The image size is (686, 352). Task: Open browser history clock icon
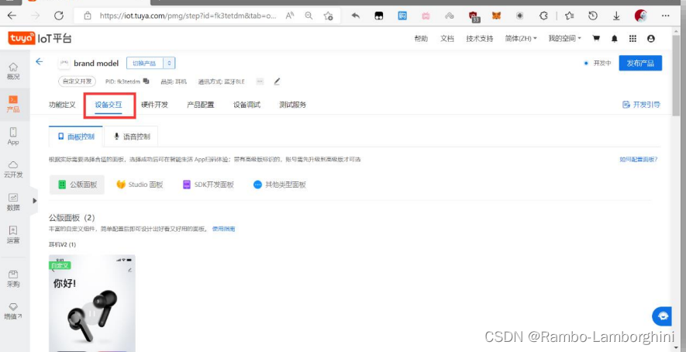593,16
